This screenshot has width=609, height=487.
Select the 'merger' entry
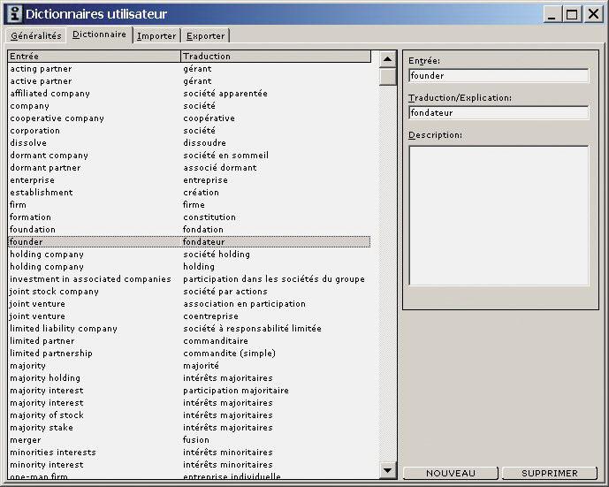click(x=189, y=440)
